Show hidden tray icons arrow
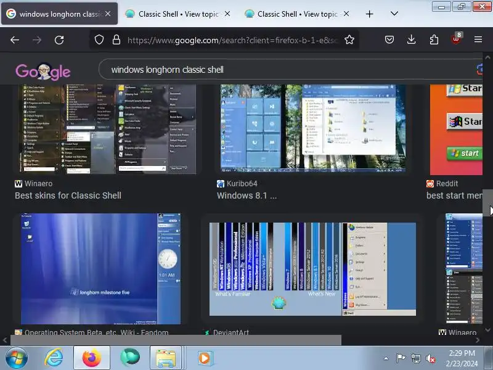This screenshot has width=493, height=370. pos(386,358)
